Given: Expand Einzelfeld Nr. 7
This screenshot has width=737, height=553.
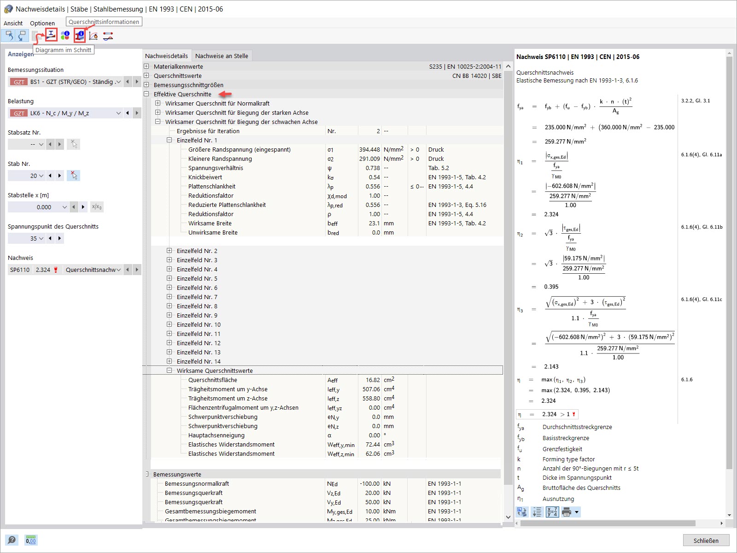Looking at the screenshot, I should [170, 297].
